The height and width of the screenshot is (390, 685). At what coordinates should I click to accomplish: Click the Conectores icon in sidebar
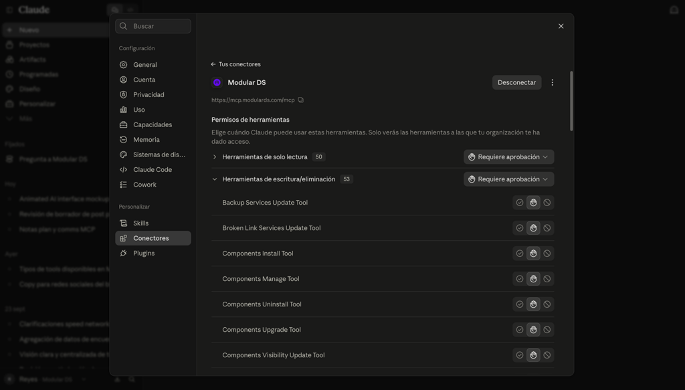[x=124, y=238]
